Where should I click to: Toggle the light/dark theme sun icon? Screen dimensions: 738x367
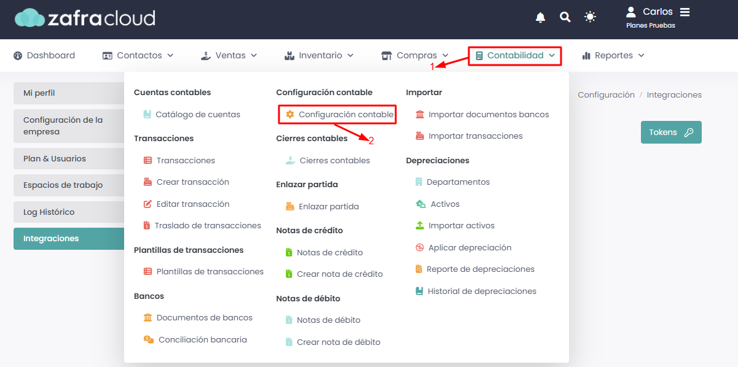click(590, 17)
